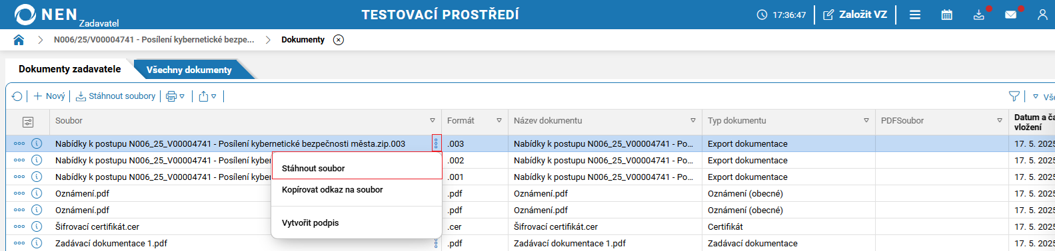This screenshot has width=1055, height=251.
Task: Open row actions for the .001 file
Action: point(19,177)
